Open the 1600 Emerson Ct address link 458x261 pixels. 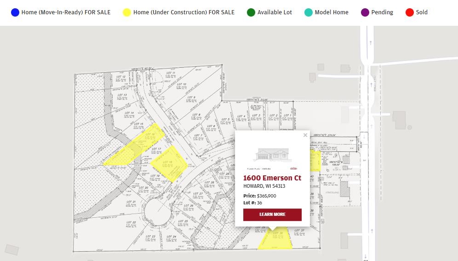(272, 178)
